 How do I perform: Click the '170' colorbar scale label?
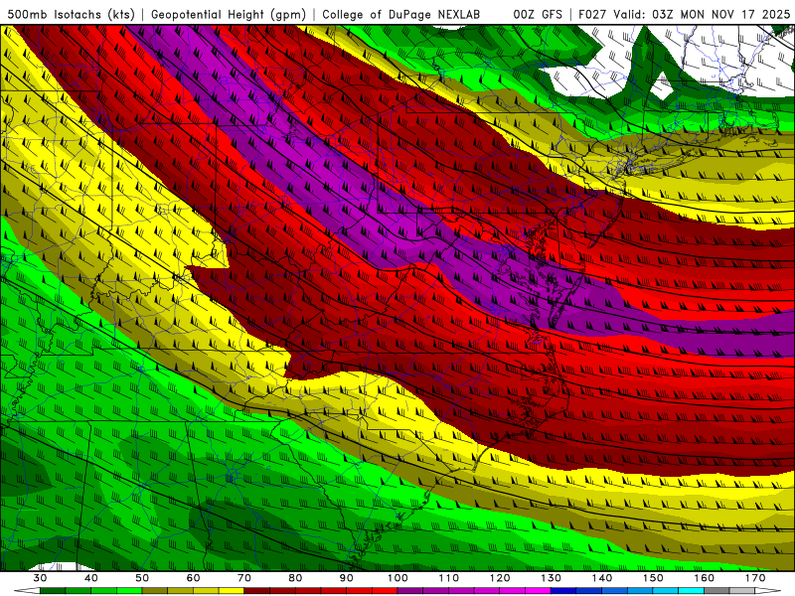[x=755, y=578]
